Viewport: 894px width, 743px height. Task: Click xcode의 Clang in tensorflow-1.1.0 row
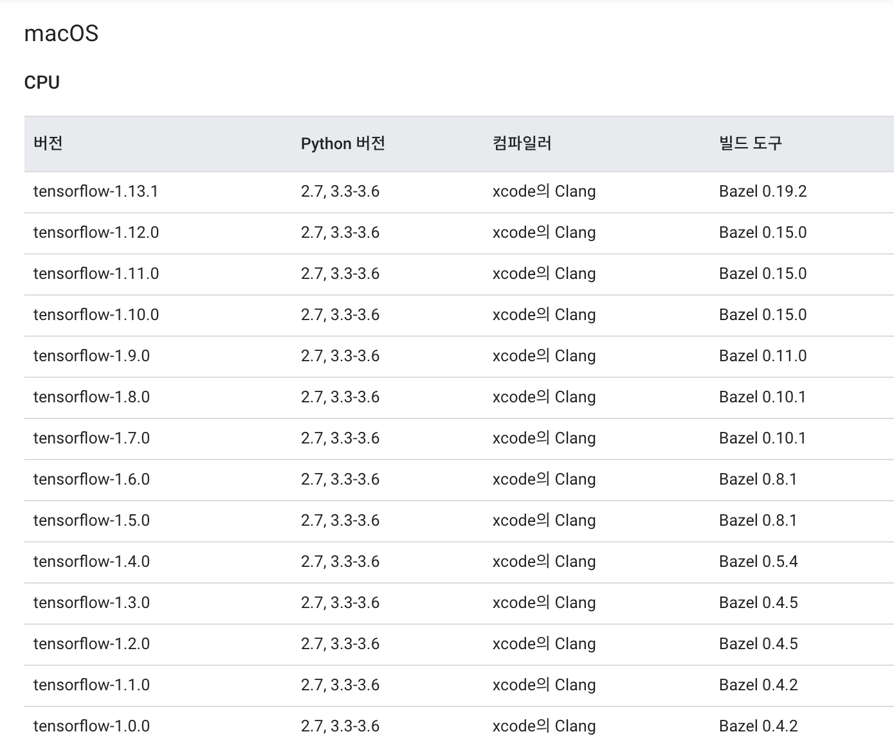point(544,685)
